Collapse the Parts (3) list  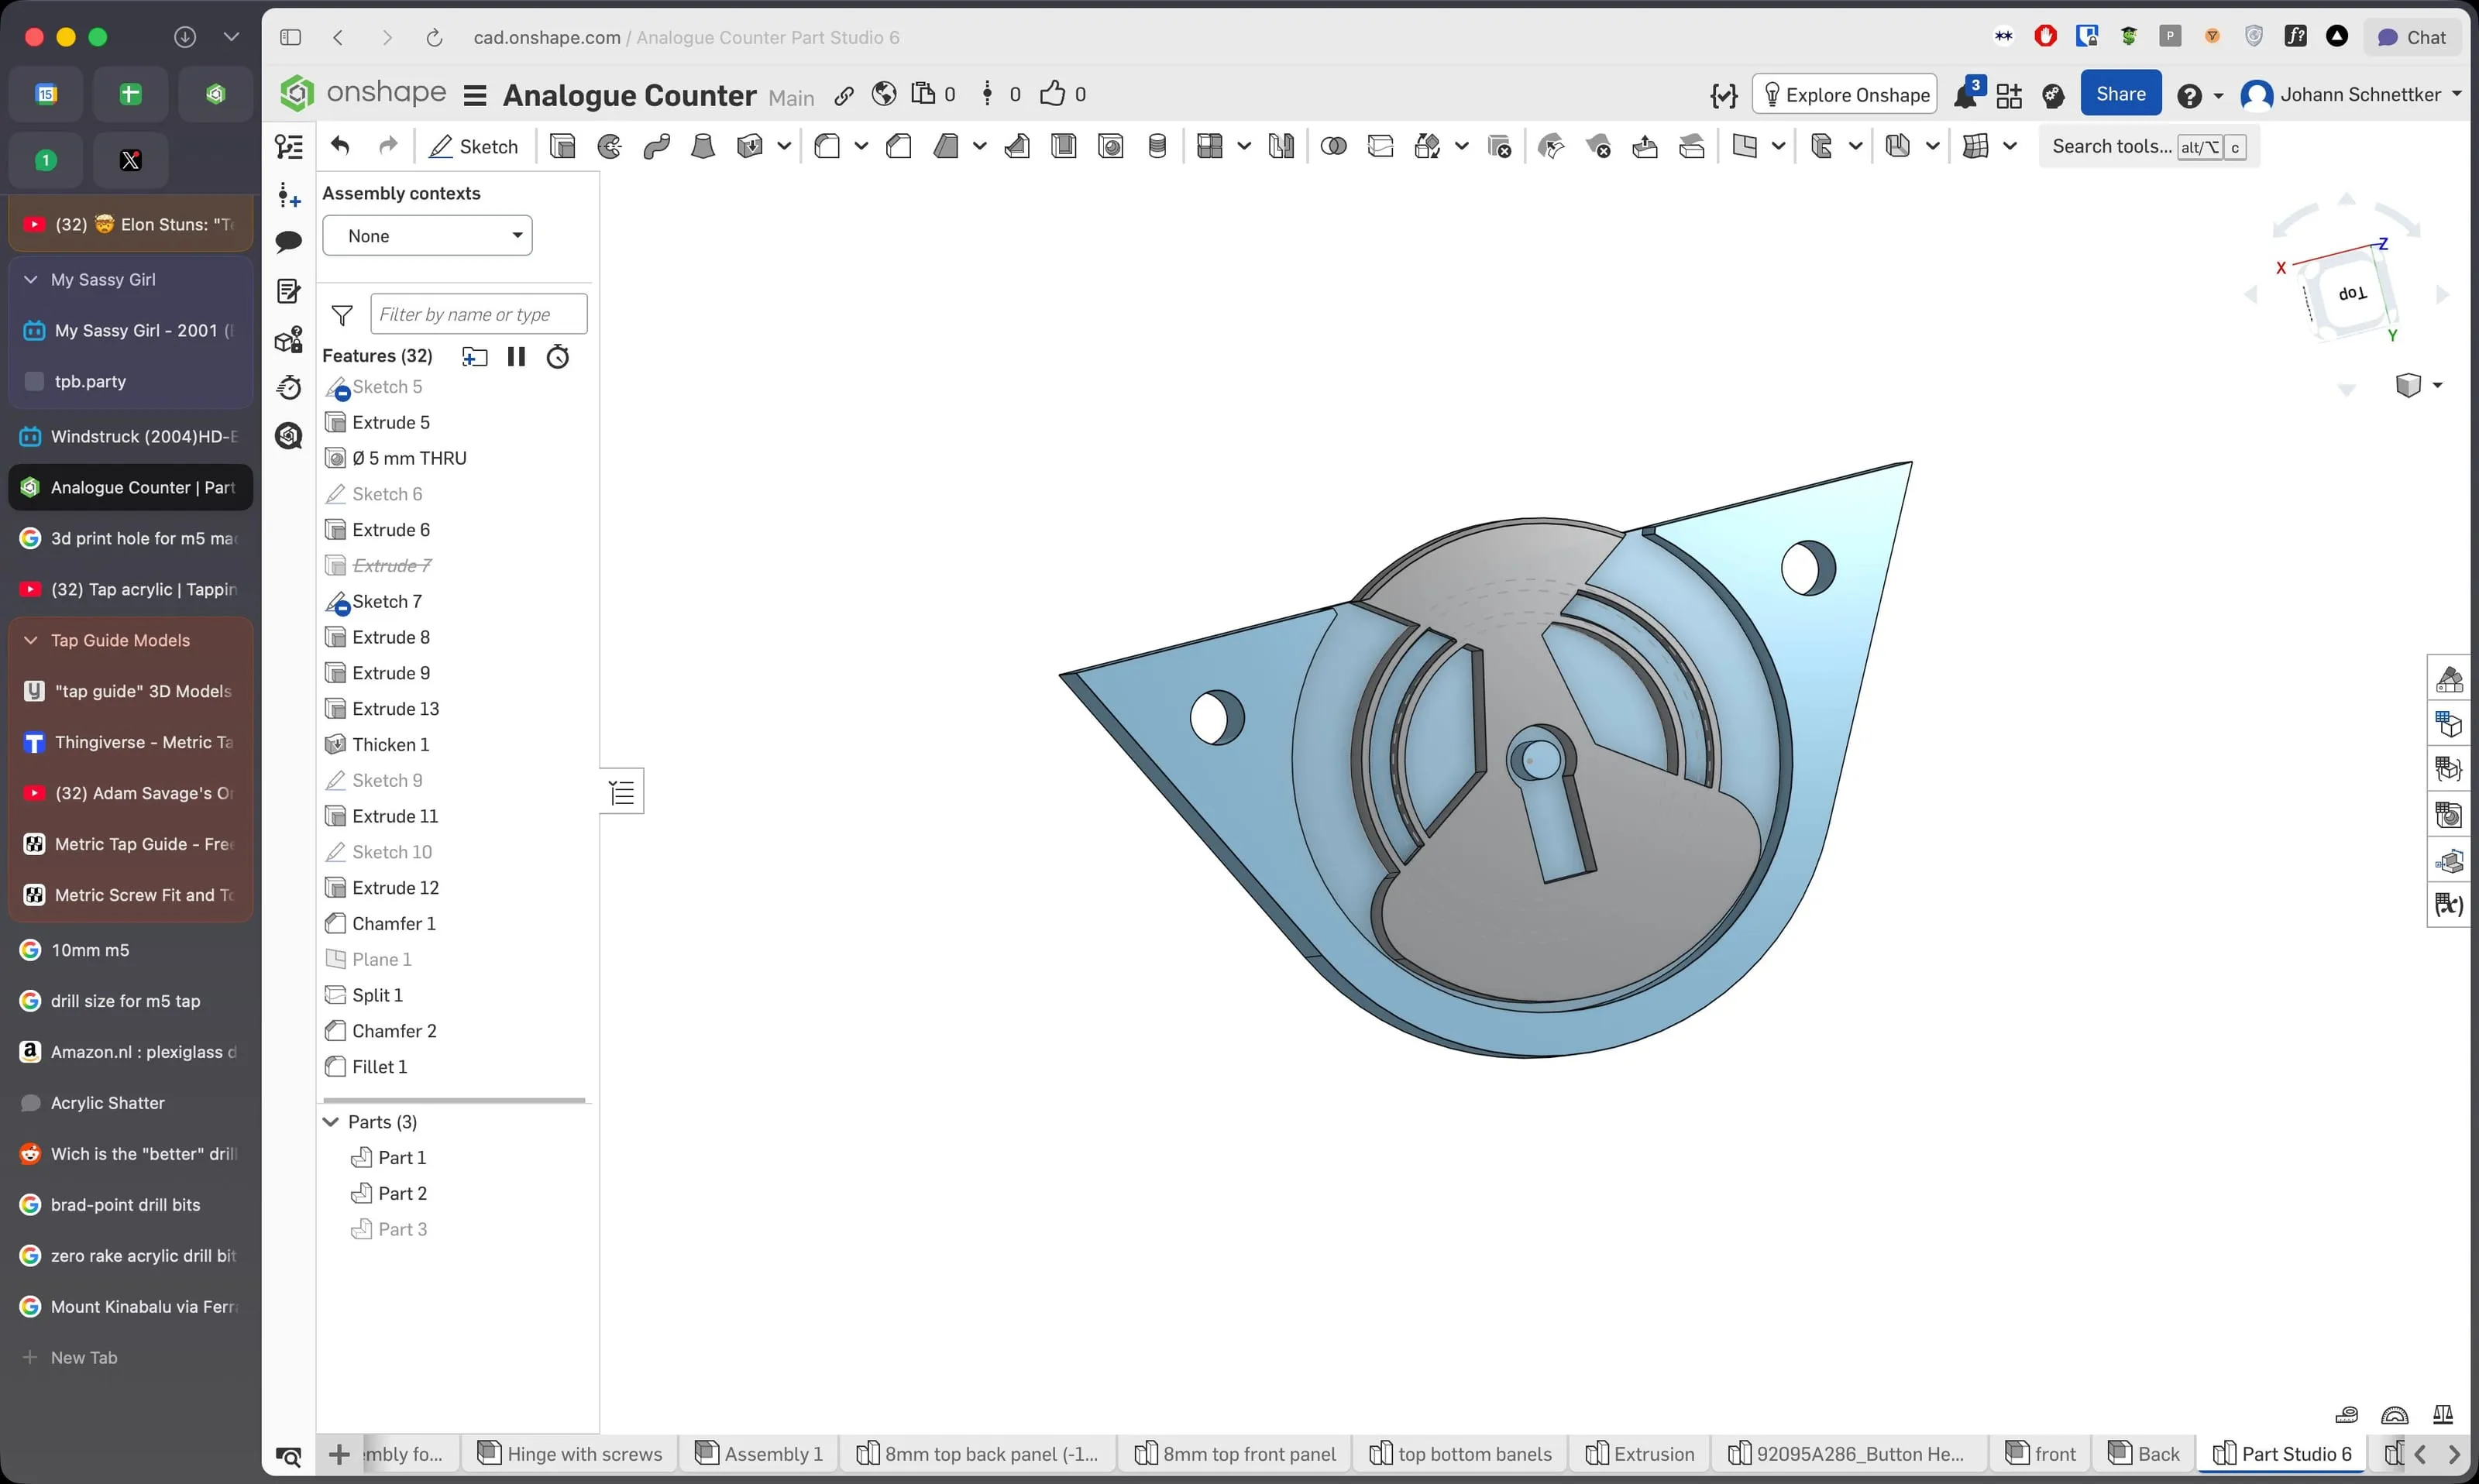point(331,1122)
